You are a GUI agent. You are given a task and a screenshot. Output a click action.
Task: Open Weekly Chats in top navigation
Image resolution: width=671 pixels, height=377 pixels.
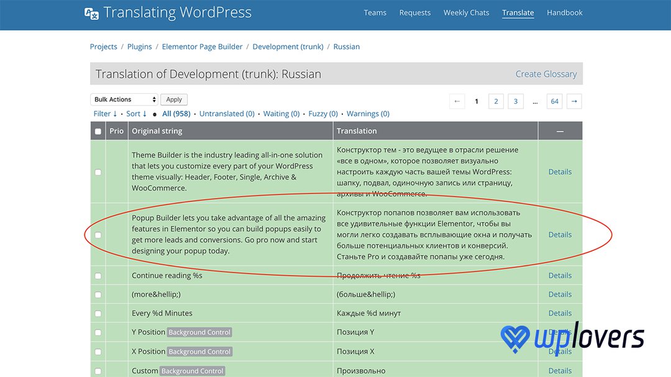click(466, 12)
